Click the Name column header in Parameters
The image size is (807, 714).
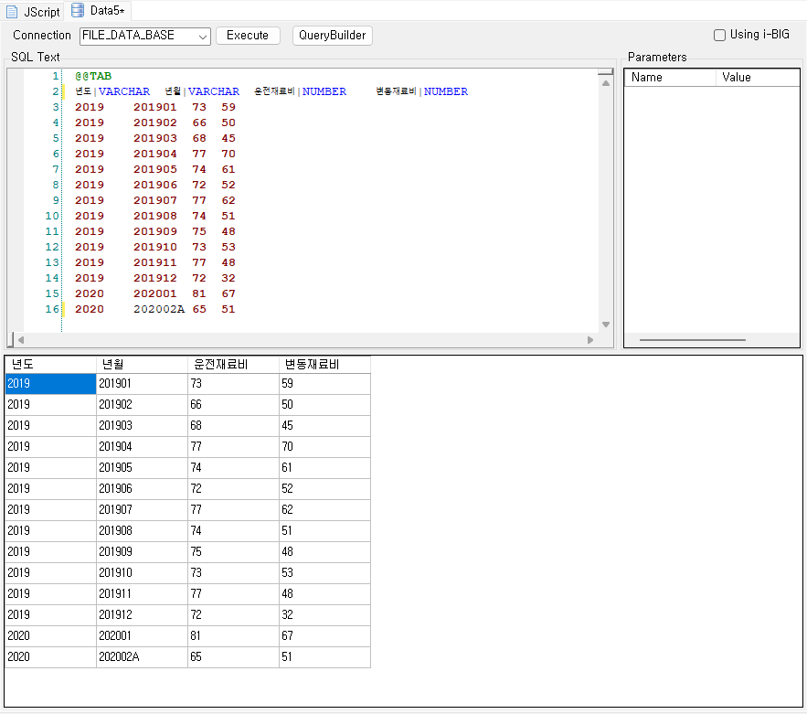[x=670, y=78]
